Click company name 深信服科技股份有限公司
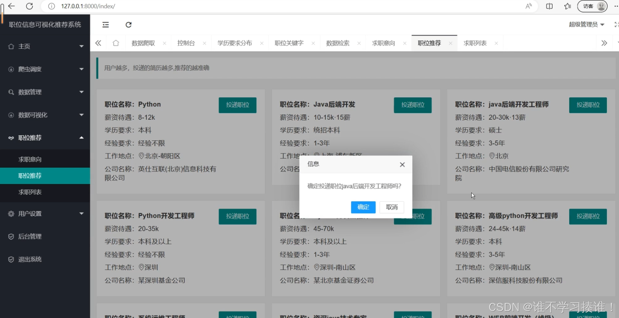This screenshot has height=318, width=619. click(x=525, y=280)
